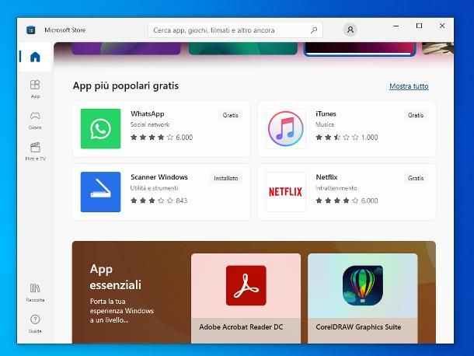Click the Installato button for Scanner Windows
This screenshot has width=474, height=356.
[x=226, y=179]
